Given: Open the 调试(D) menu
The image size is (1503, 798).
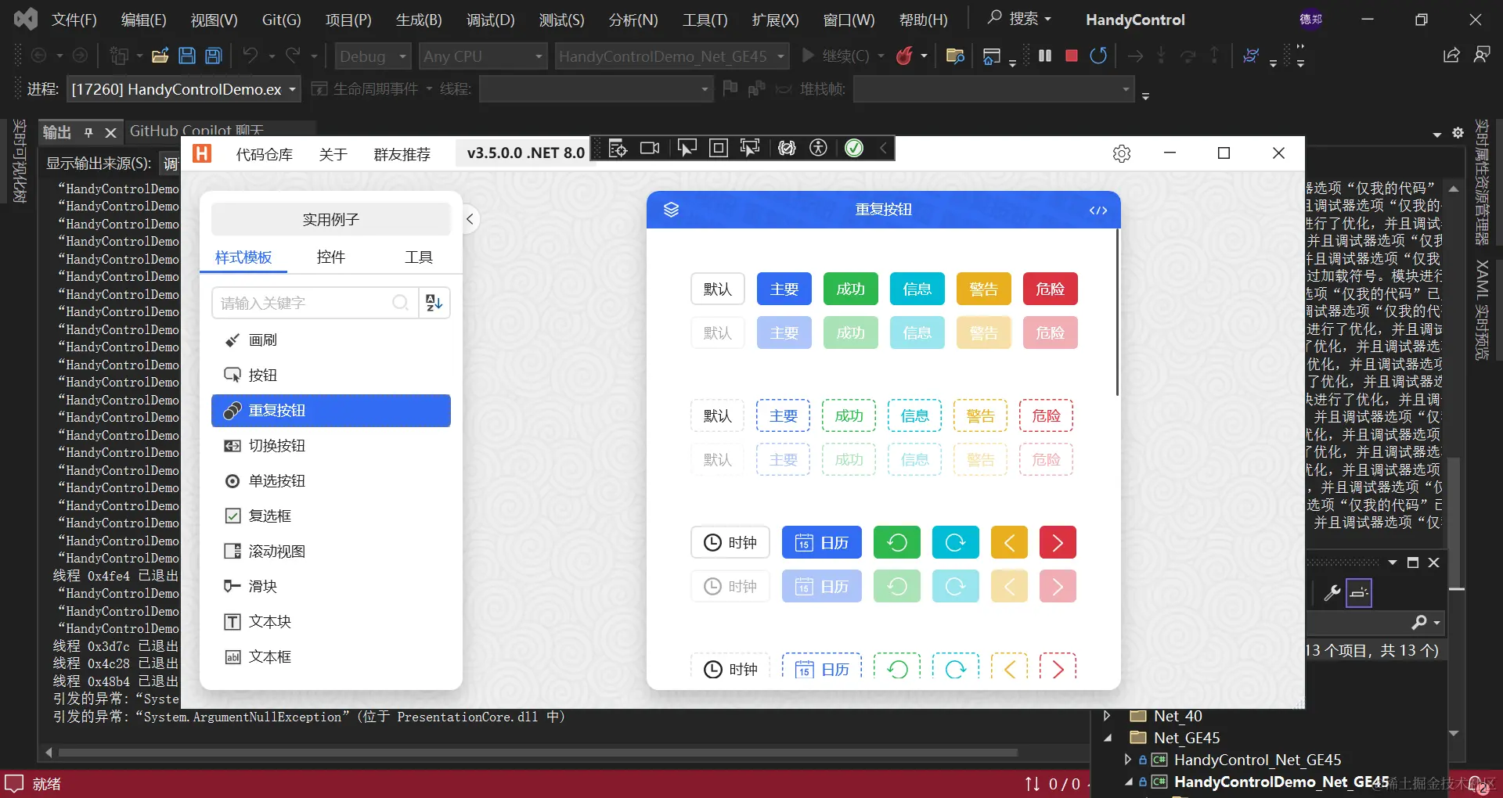Looking at the screenshot, I should [491, 20].
